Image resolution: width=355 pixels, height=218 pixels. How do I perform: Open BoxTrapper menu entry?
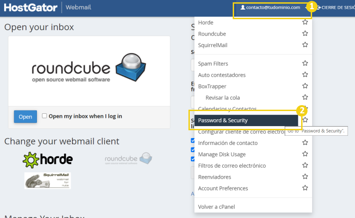click(x=212, y=86)
